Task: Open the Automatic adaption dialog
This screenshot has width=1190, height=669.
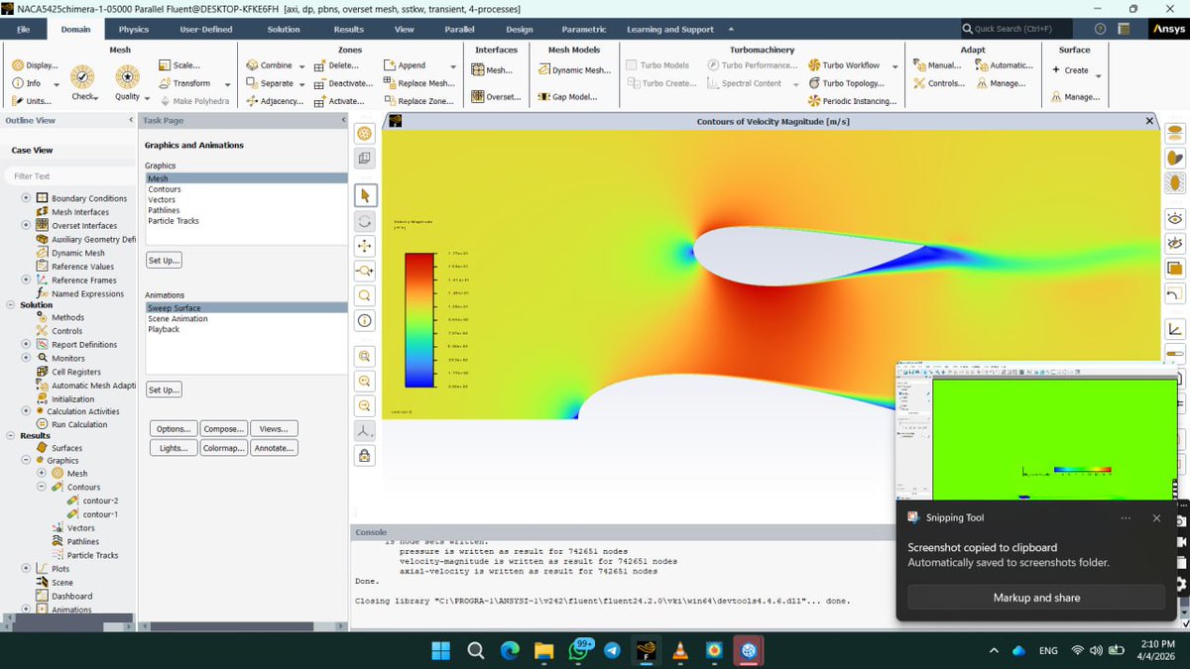Action: (1005, 65)
